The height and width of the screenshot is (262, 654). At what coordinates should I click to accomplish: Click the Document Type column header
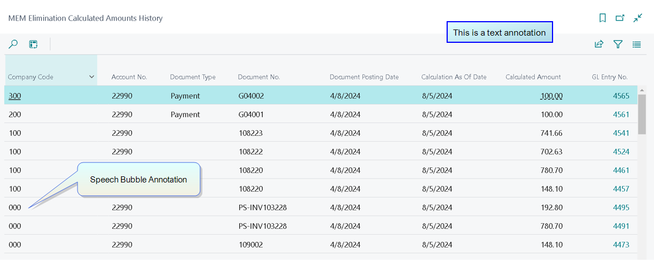(193, 77)
